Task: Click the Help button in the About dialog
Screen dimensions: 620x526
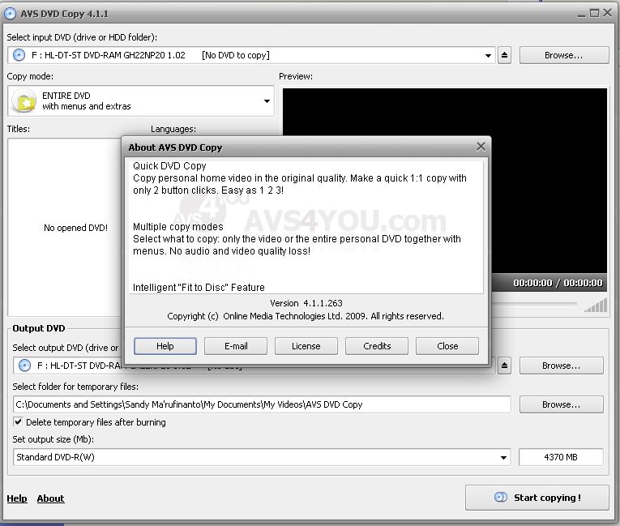Action: 165,346
